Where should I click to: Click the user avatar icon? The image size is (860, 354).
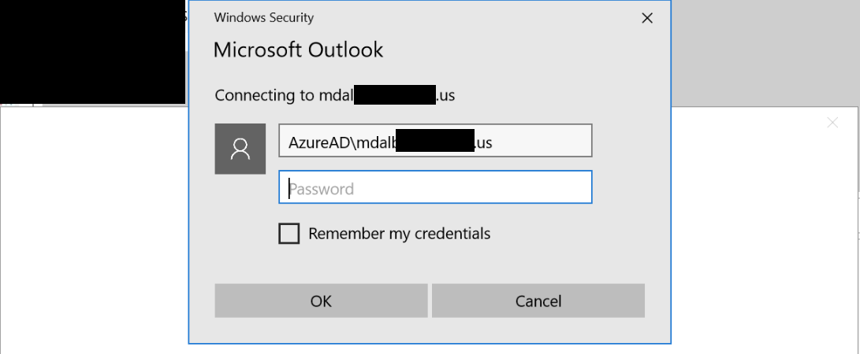(240, 149)
